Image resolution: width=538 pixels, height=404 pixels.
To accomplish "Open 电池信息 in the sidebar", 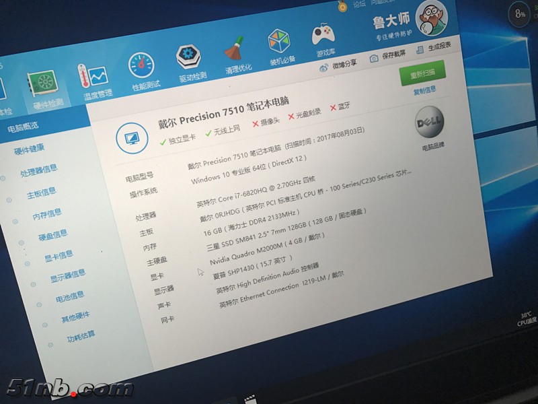I will click(70, 296).
